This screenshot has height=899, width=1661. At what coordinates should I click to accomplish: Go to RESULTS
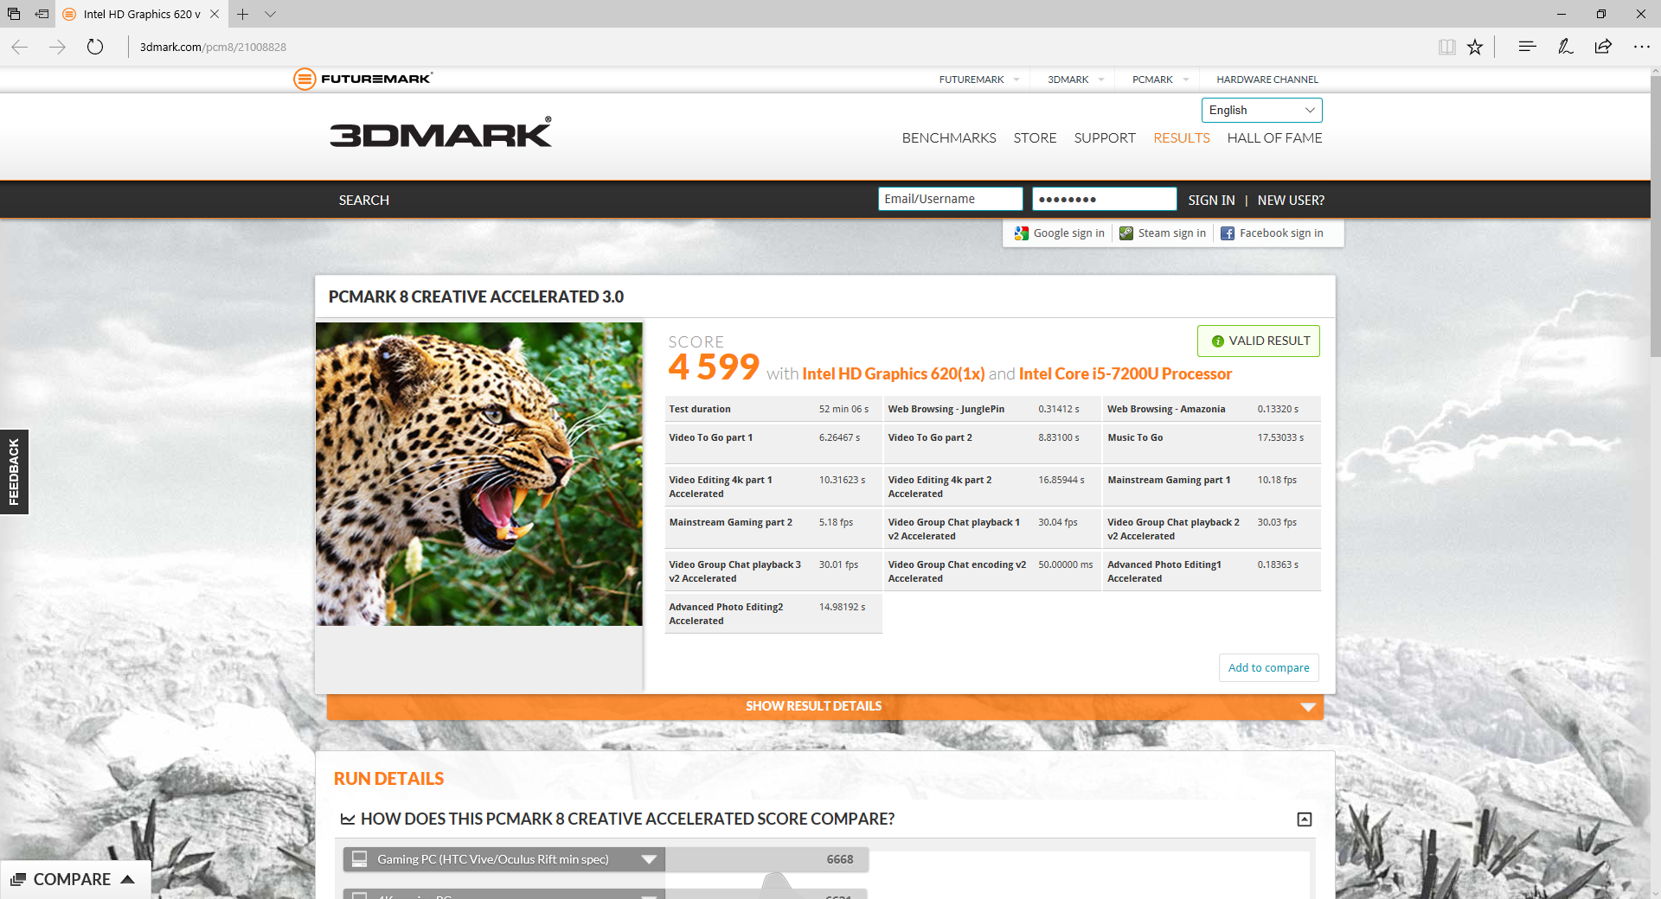tap(1181, 138)
